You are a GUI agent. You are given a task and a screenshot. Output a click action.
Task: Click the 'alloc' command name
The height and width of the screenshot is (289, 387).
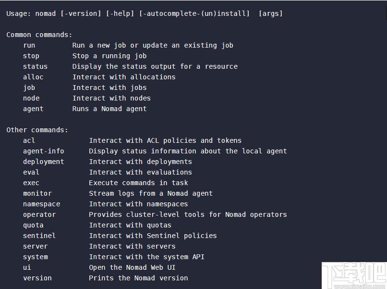point(33,77)
